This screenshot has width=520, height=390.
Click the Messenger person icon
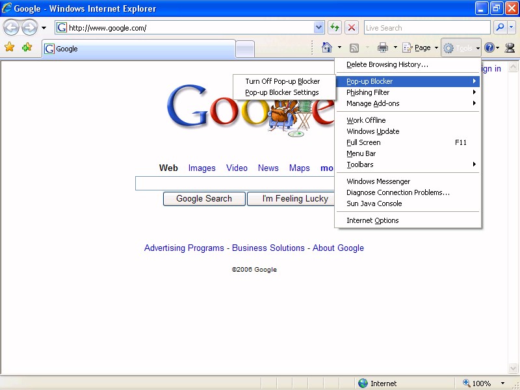coord(510,47)
